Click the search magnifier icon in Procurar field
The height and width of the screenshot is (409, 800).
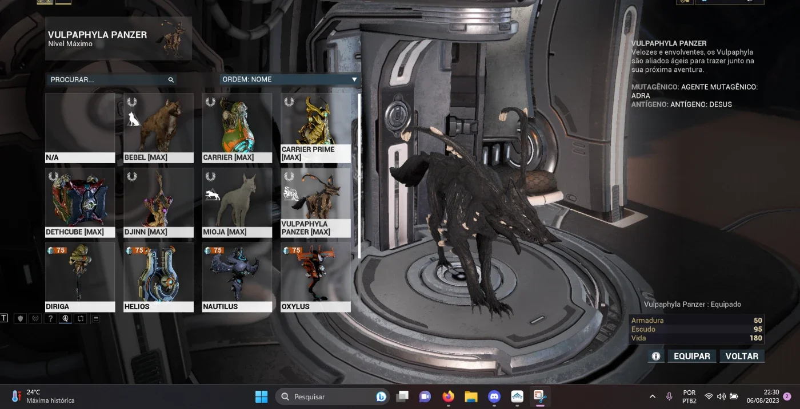point(170,80)
